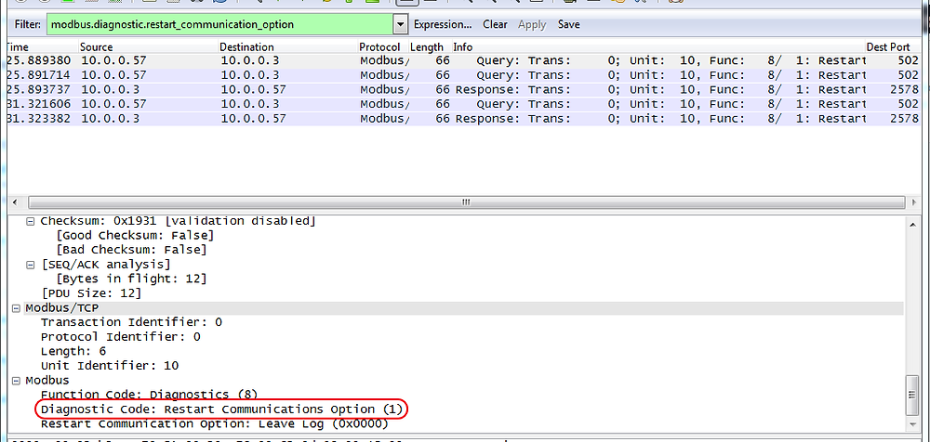Select the [Bad Checksum: False] row

coord(131,250)
